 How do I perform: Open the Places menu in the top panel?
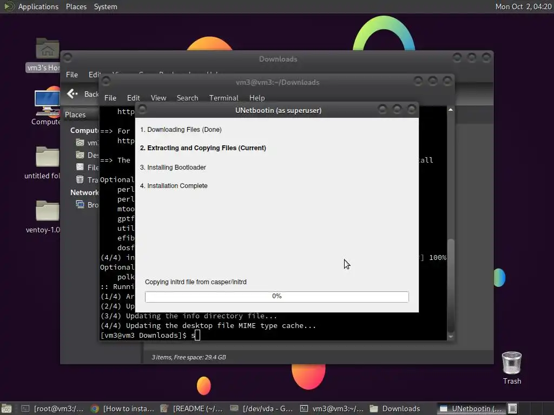point(76,6)
